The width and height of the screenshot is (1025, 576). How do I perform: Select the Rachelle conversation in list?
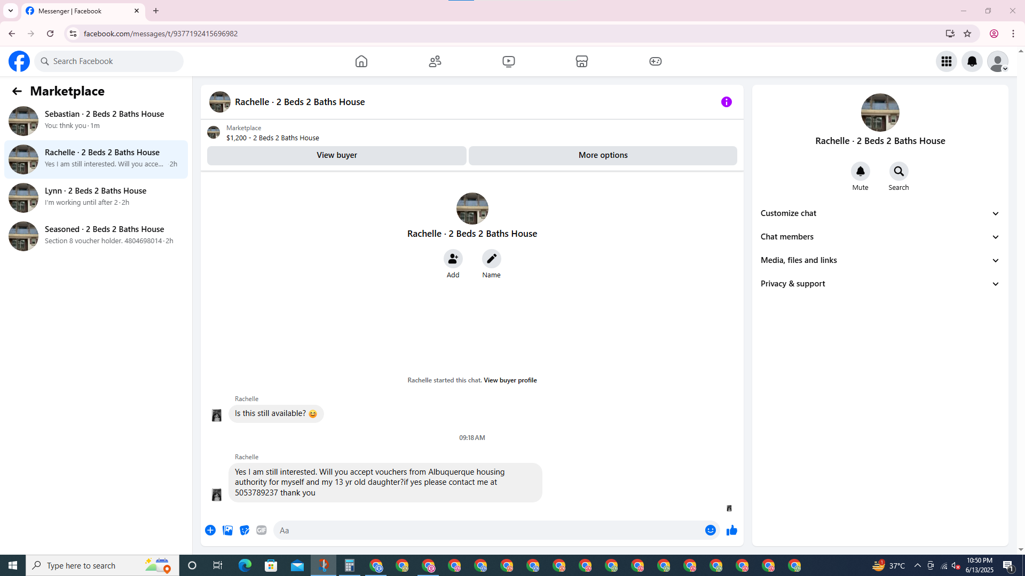(x=96, y=159)
